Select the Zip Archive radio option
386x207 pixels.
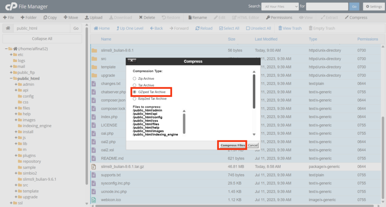tap(135, 79)
